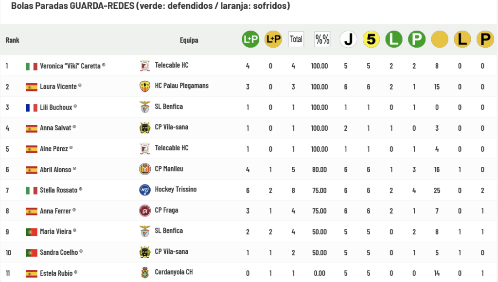Sort by the white J circle icon
The height and width of the screenshot is (282, 498).
point(348,39)
